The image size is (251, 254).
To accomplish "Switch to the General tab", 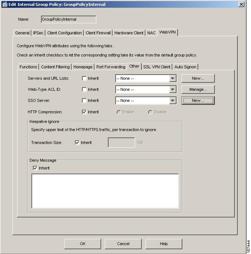I will point(22,33).
